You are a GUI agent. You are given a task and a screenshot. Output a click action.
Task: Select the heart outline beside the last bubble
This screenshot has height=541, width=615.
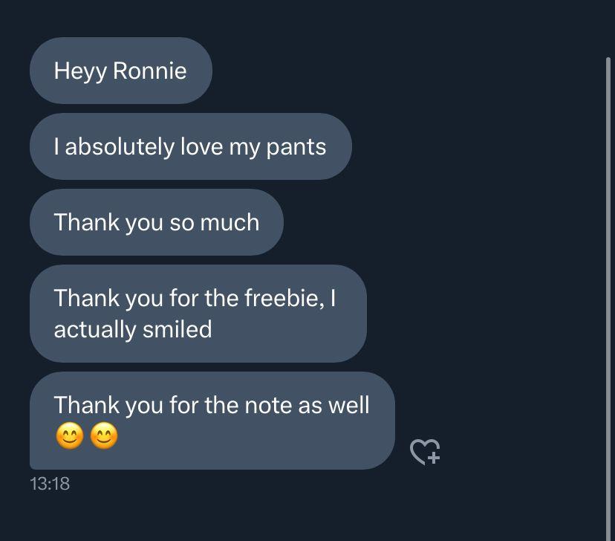(424, 450)
